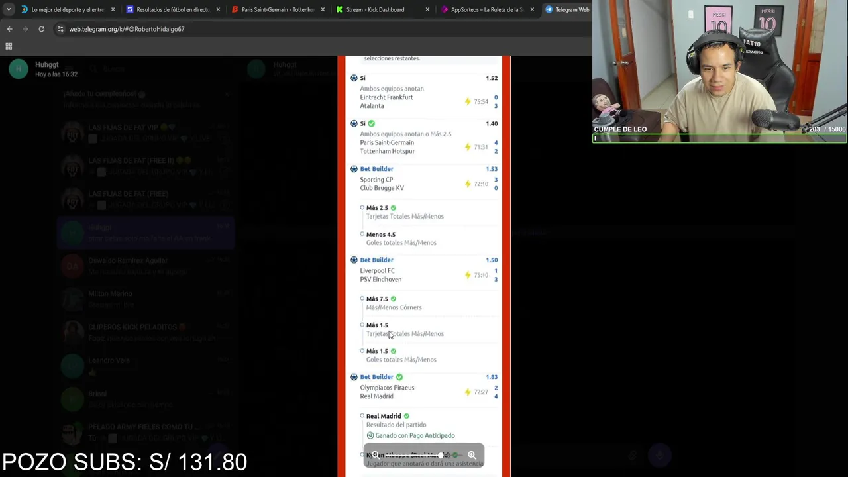The width and height of the screenshot is (848, 477).
Task: Click 'Ambos equipos anotan o Más 2.5' text
Action: coord(405,134)
